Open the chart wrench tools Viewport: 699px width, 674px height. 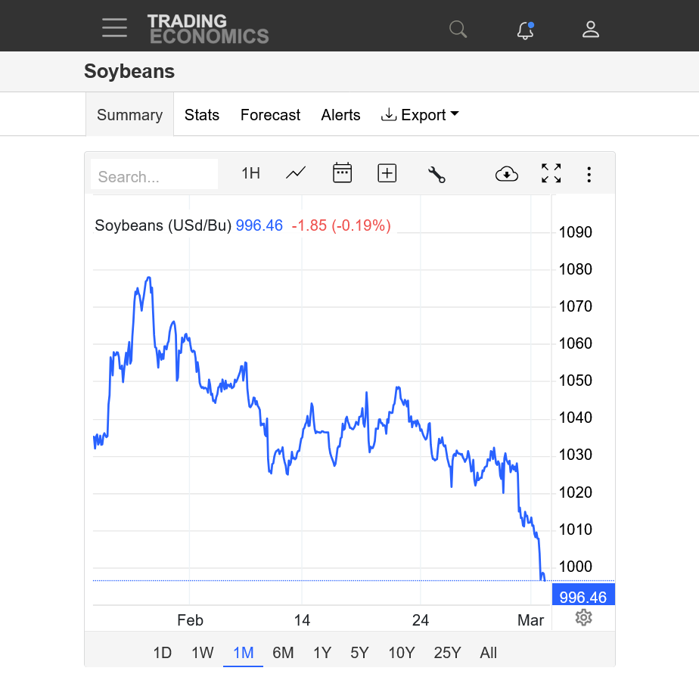[436, 174]
